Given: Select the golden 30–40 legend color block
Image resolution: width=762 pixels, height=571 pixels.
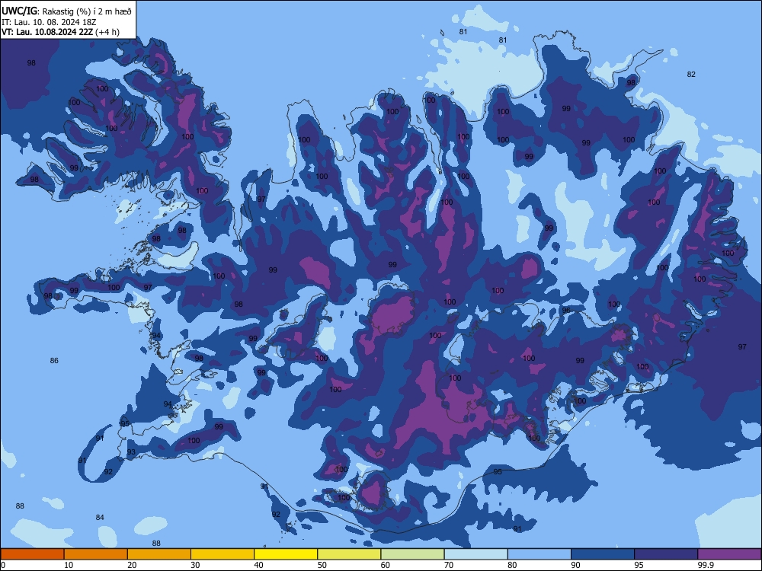Looking at the screenshot, I should (223, 554).
